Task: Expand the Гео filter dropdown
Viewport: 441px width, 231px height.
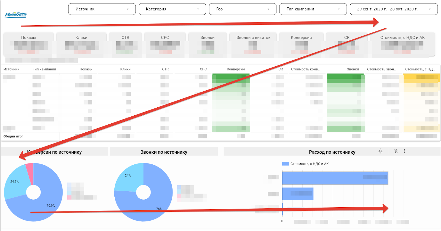Action: pyautogui.click(x=243, y=9)
